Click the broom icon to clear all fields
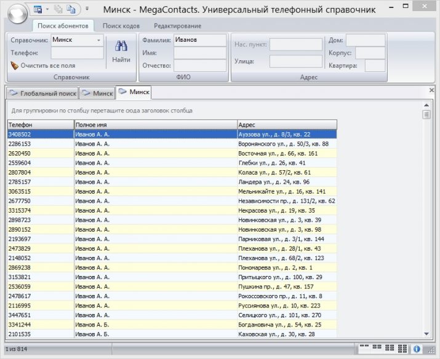 point(14,65)
